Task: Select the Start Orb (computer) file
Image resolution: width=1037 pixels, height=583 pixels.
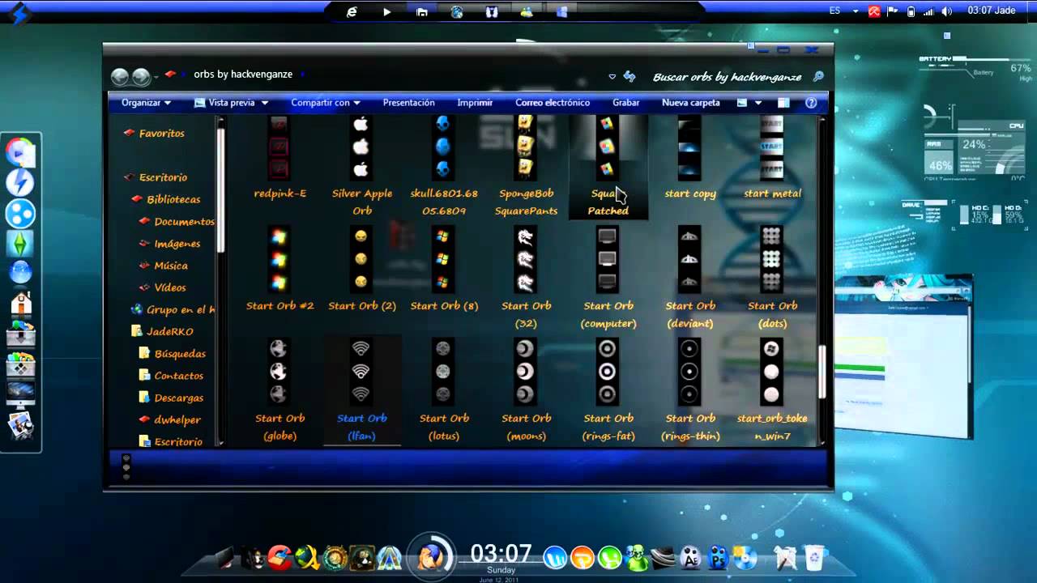Action: click(608, 279)
